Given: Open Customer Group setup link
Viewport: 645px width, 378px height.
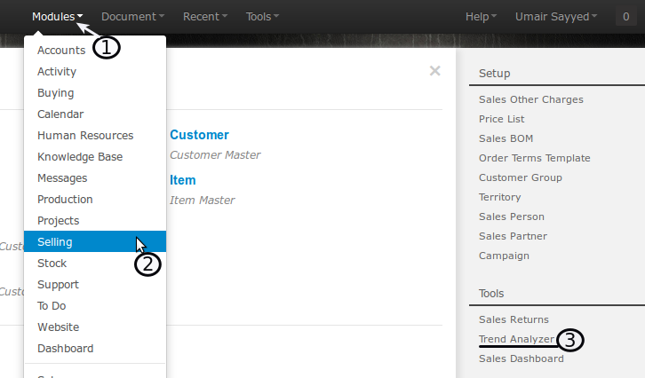Looking at the screenshot, I should click(520, 177).
